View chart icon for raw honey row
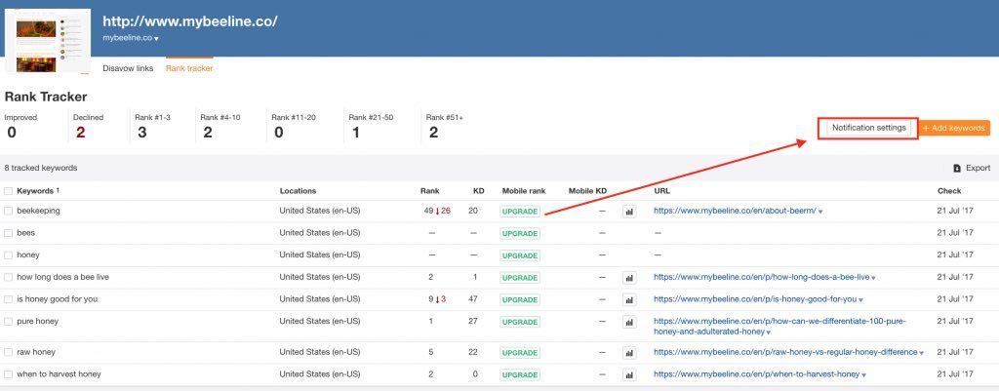The width and height of the screenshot is (999, 391). tap(629, 352)
